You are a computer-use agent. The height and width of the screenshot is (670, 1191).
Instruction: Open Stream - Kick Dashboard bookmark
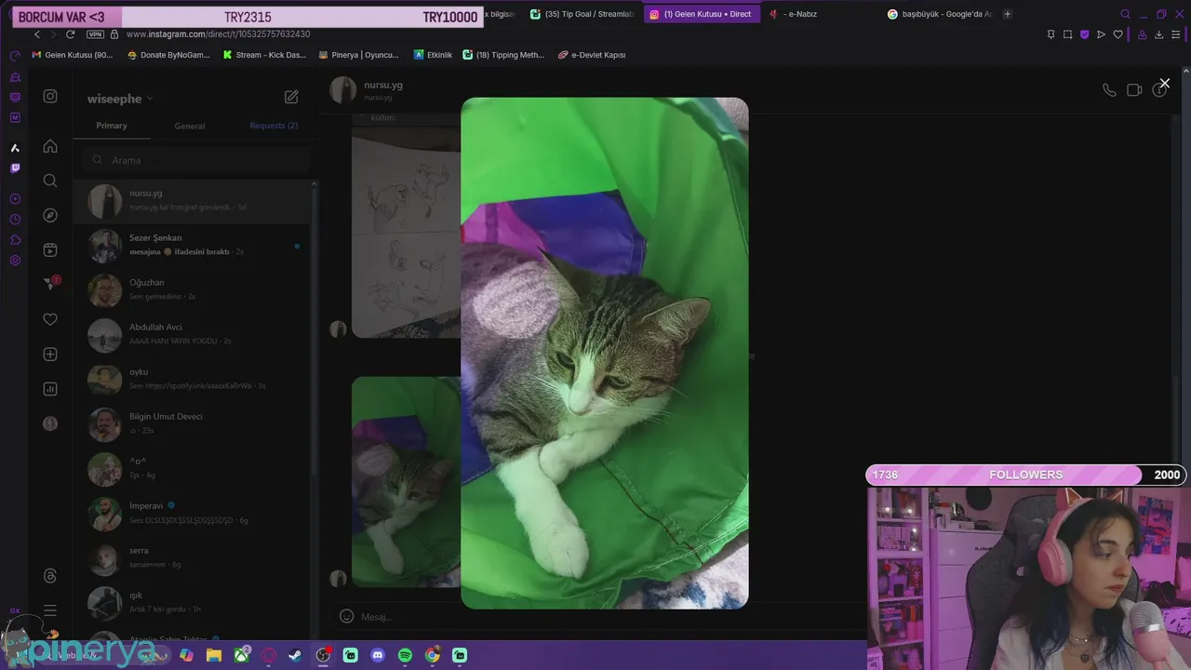coord(264,55)
